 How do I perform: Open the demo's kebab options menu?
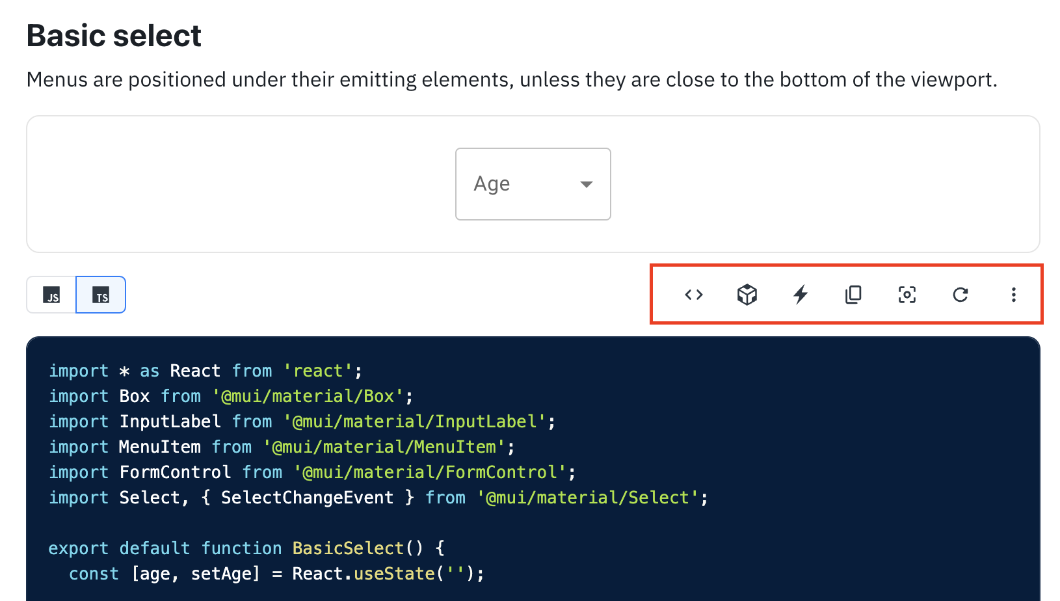pos(1014,295)
